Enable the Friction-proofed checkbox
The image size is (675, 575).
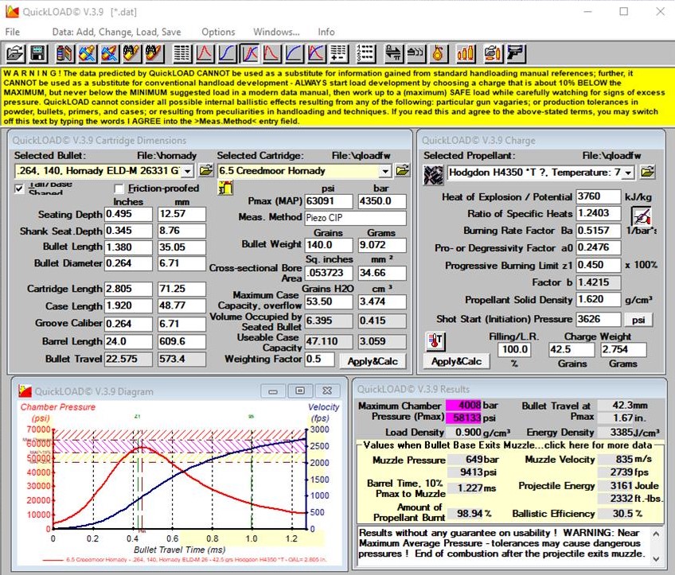(x=119, y=188)
